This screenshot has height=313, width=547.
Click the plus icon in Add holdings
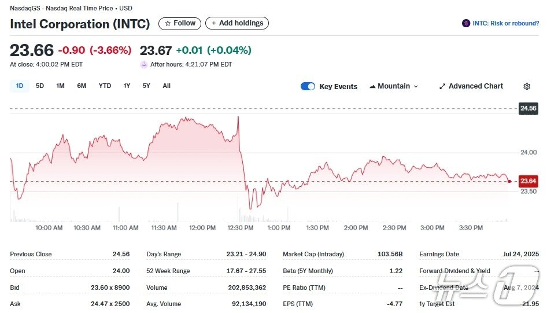coord(214,24)
